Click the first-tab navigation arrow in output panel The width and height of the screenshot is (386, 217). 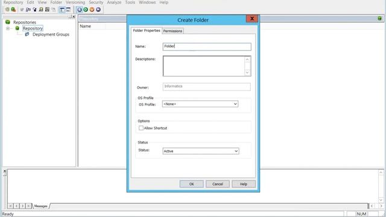point(10,206)
